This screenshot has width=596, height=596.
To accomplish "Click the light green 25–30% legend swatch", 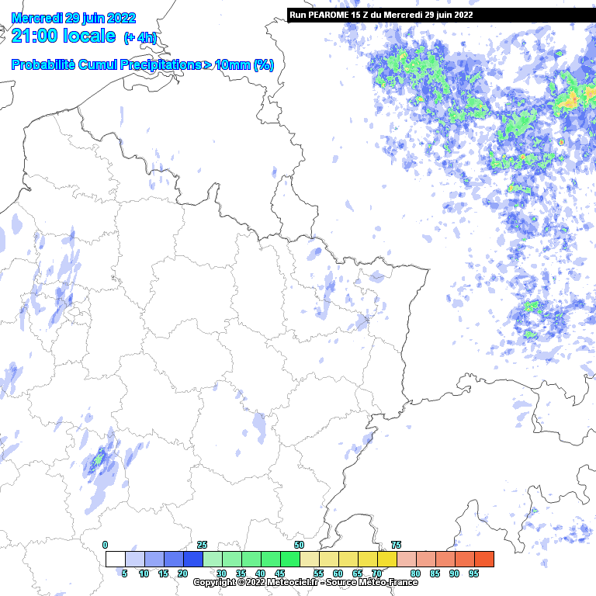I will tap(213, 559).
